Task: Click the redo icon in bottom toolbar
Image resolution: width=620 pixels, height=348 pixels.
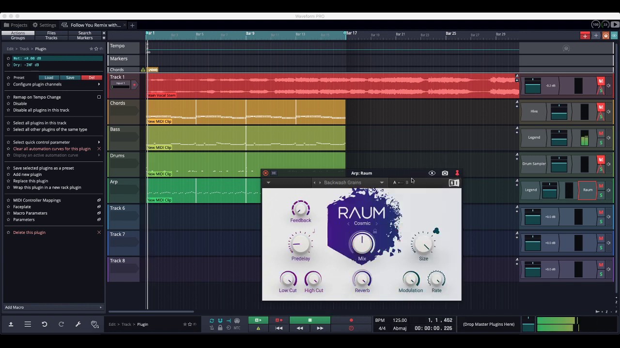Action: click(61, 324)
